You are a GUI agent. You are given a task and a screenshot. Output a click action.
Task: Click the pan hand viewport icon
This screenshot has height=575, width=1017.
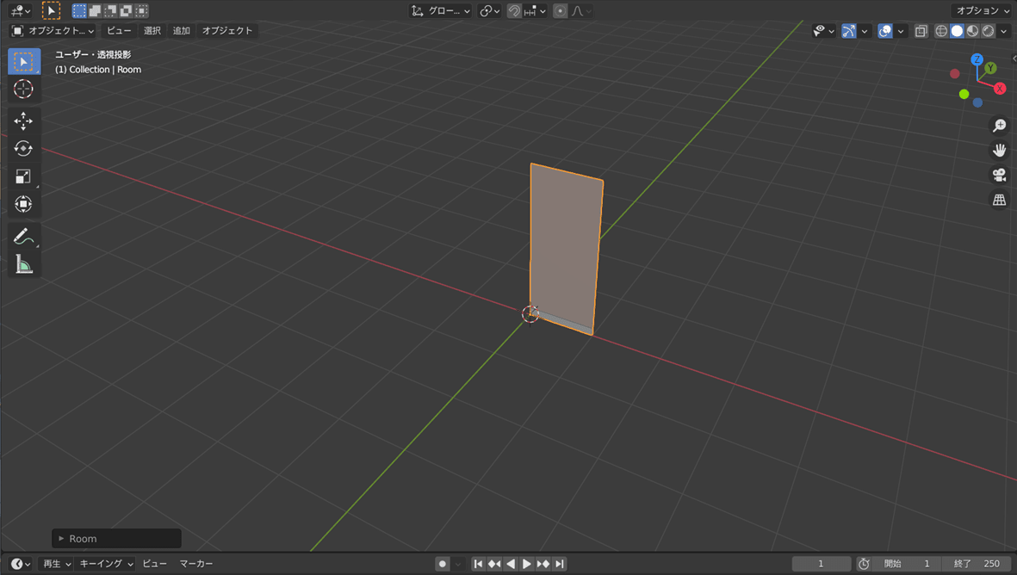pos(1000,151)
